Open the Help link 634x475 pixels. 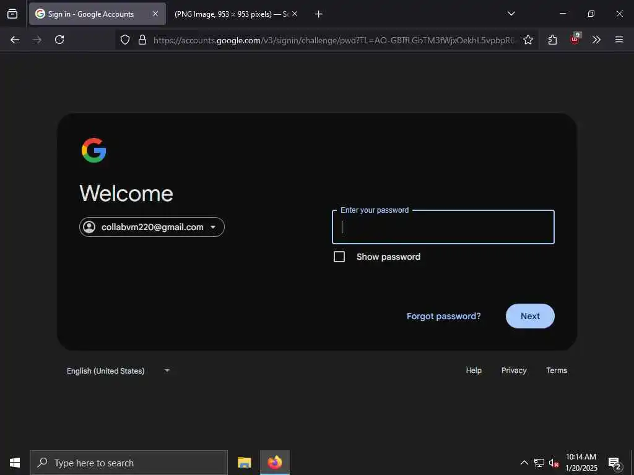point(474,370)
